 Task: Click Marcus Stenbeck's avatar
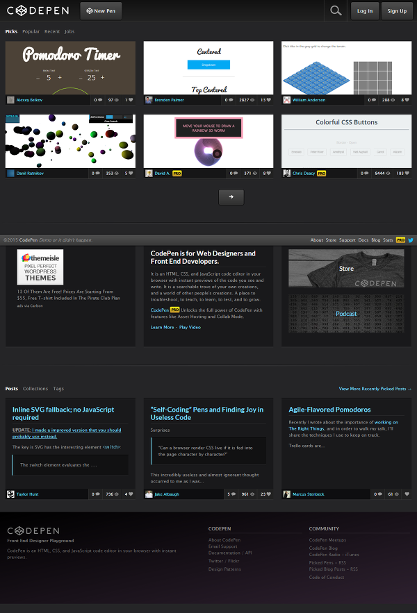[286, 494]
